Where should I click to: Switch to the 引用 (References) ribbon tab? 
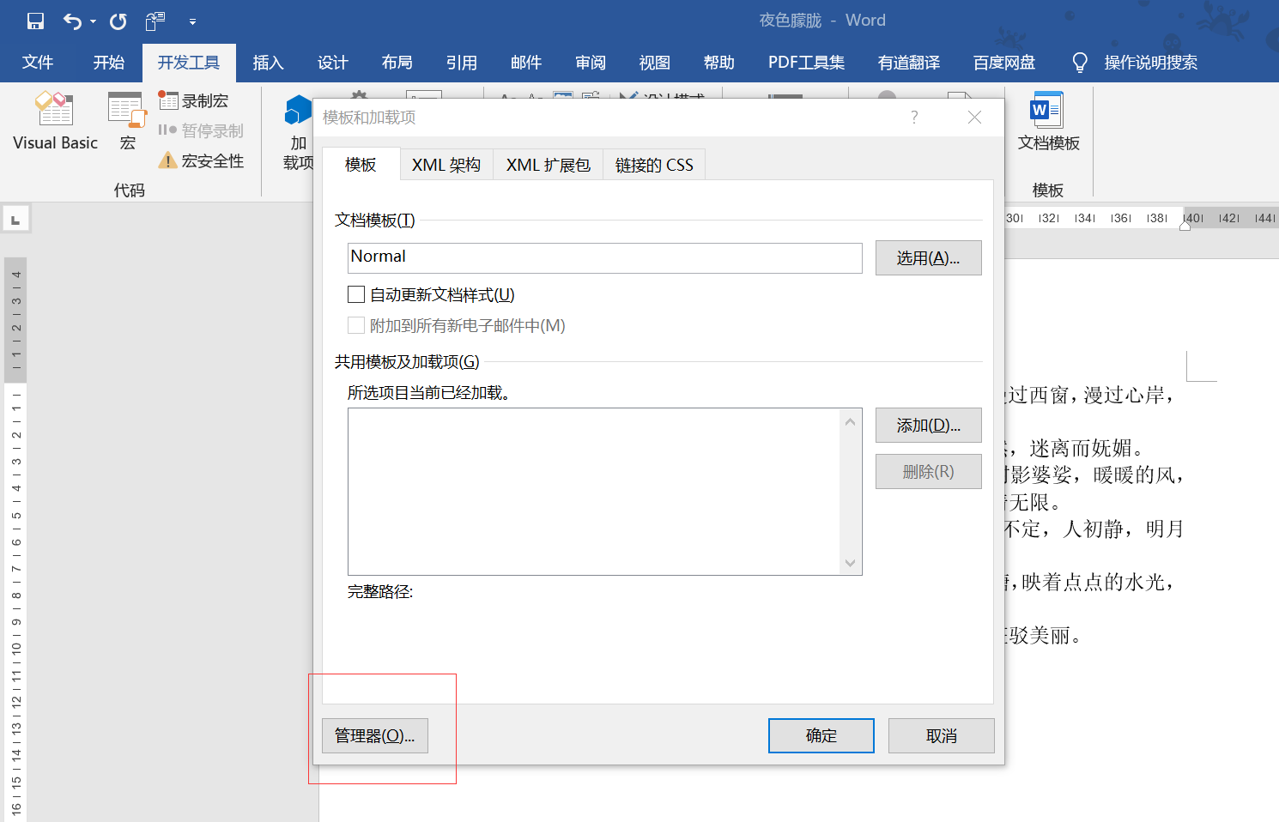point(461,63)
